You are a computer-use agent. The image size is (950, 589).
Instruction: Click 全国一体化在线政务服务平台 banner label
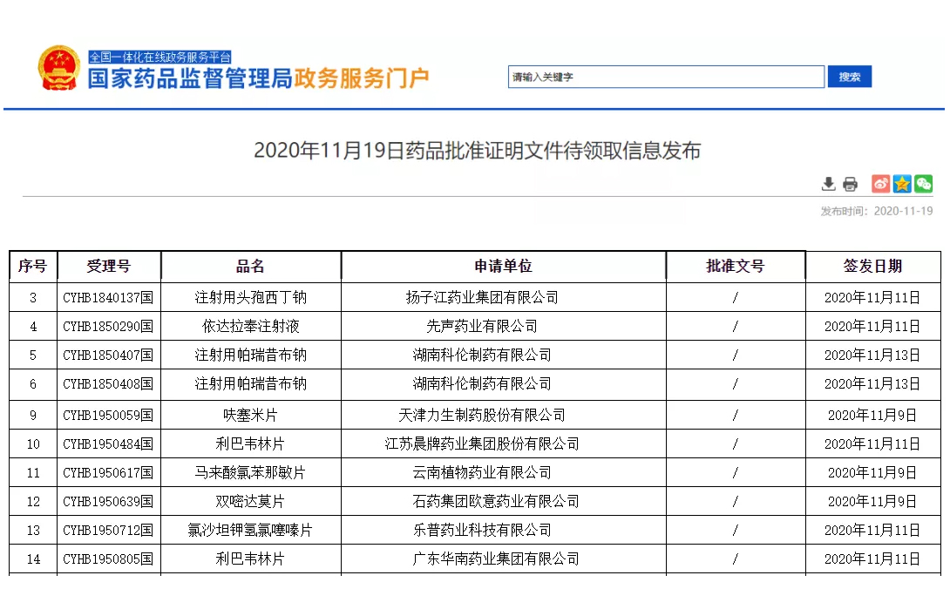(160, 57)
